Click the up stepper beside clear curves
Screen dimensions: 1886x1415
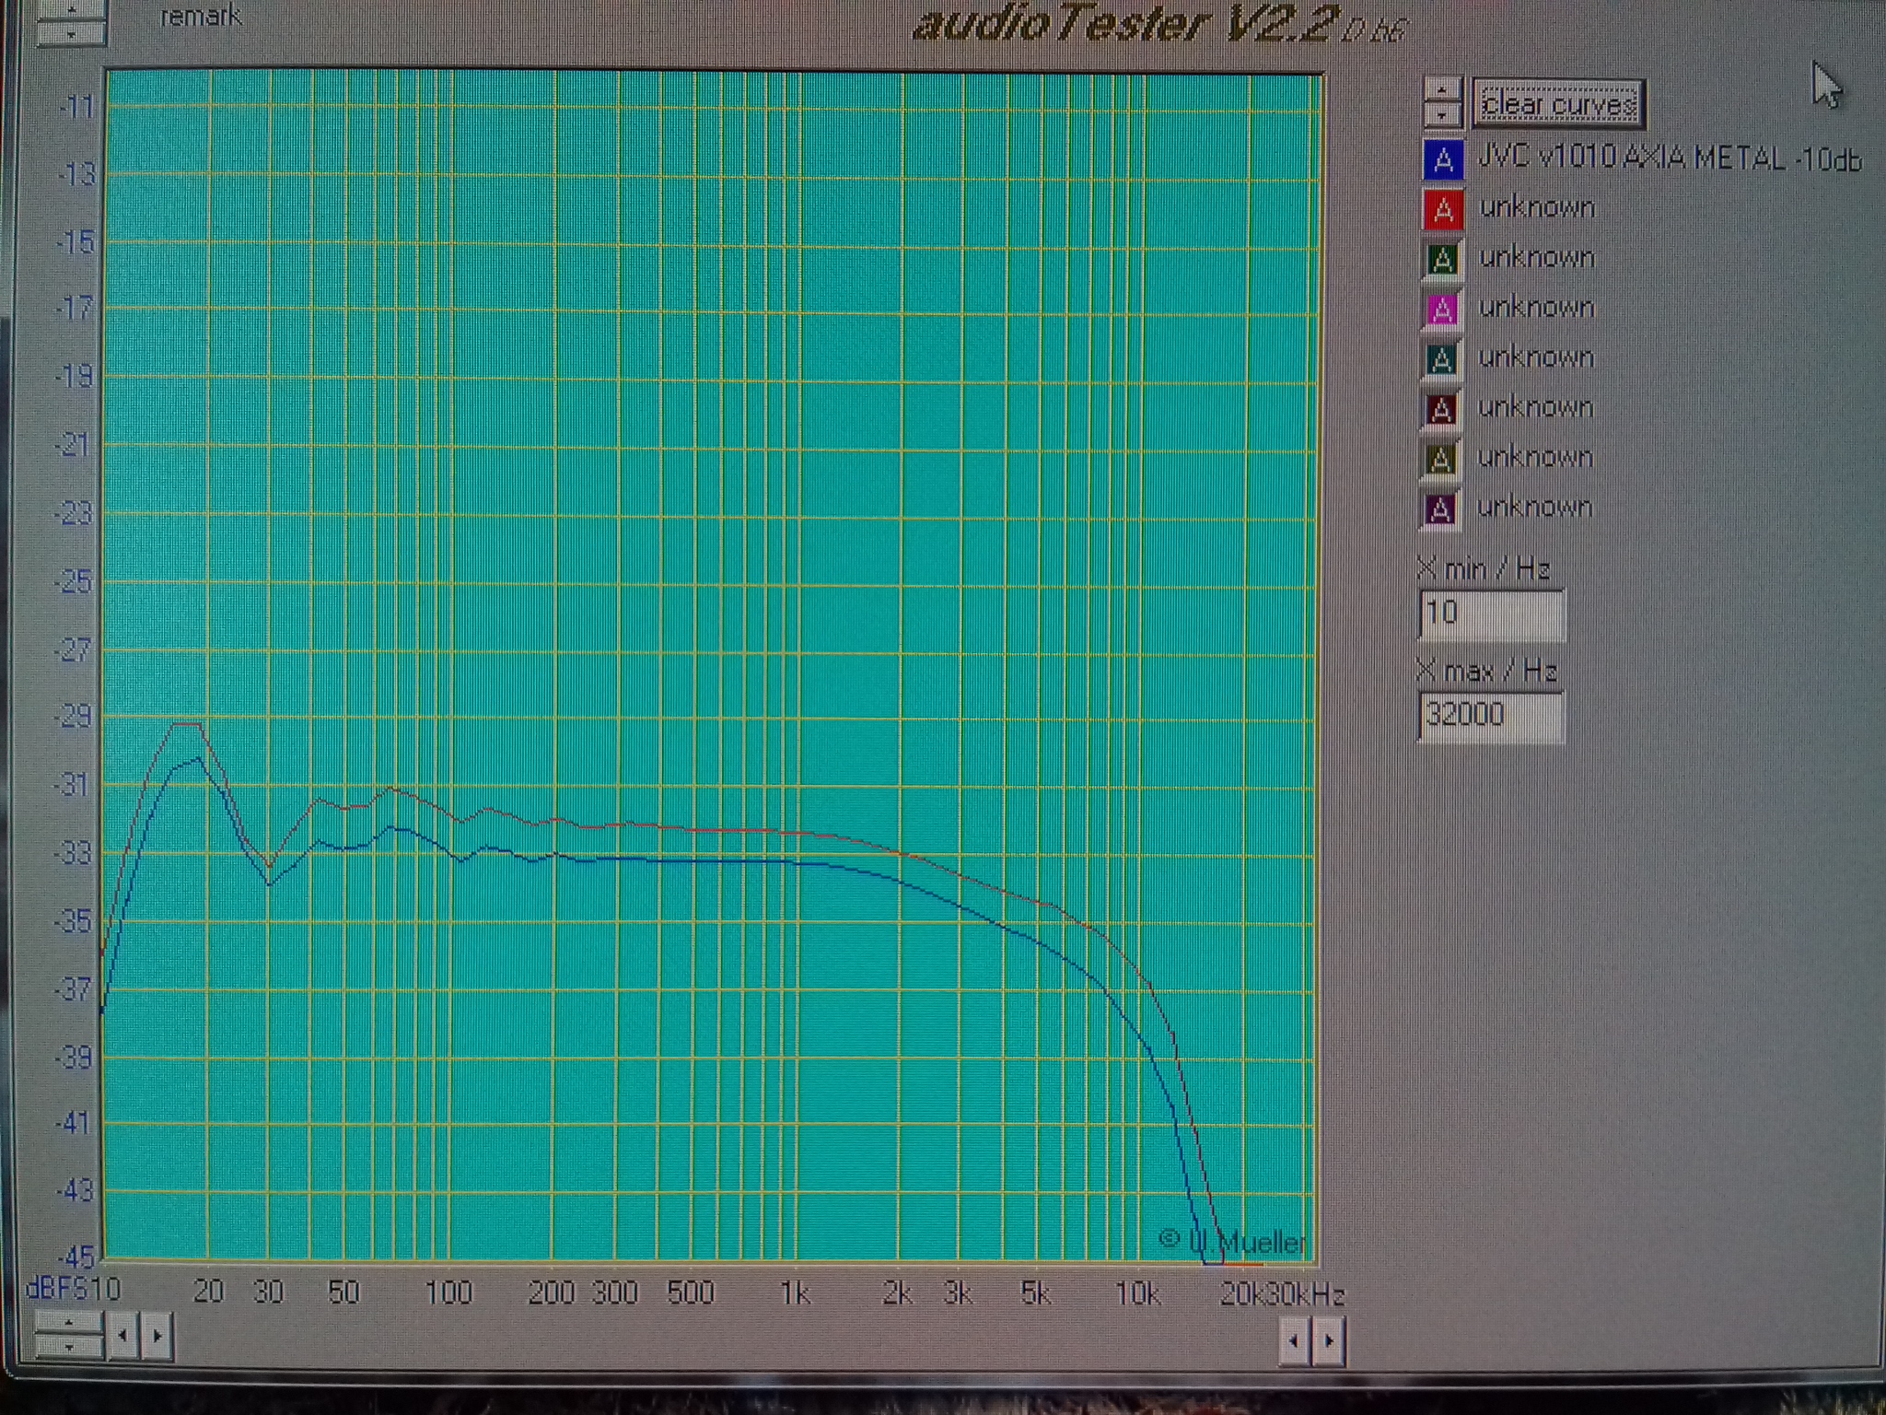point(1442,90)
